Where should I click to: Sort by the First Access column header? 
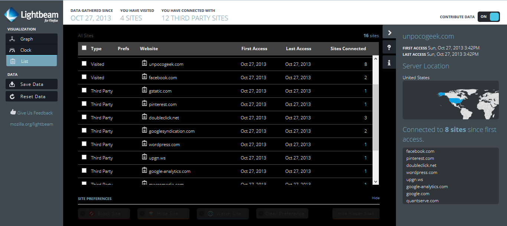(x=254, y=49)
